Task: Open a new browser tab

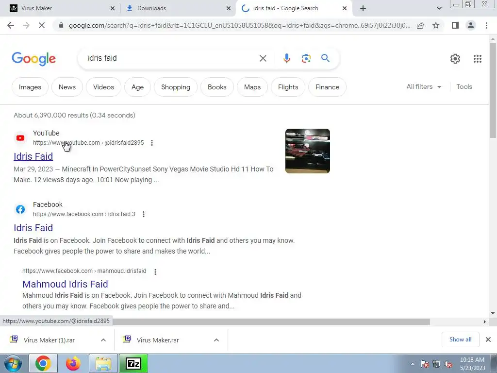Action: [363, 8]
